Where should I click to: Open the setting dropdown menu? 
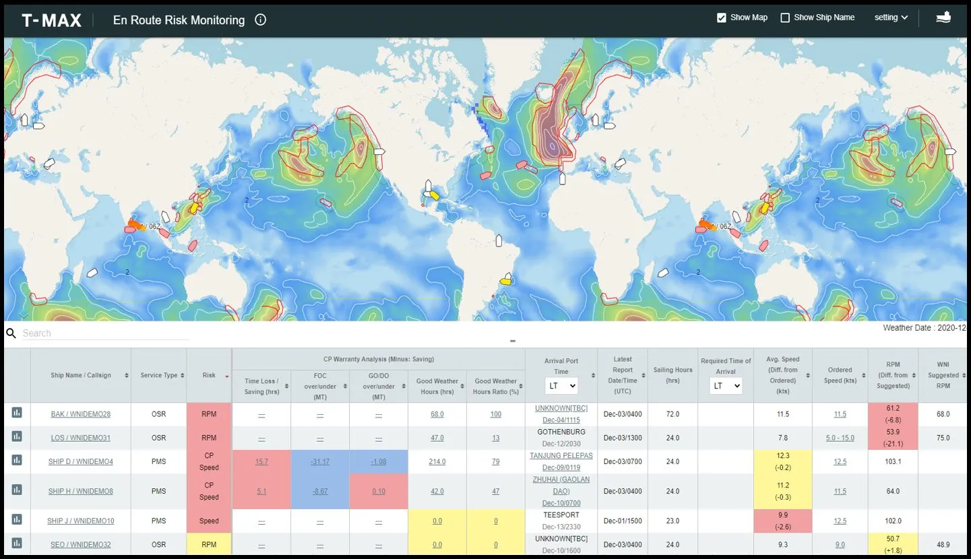tap(890, 17)
